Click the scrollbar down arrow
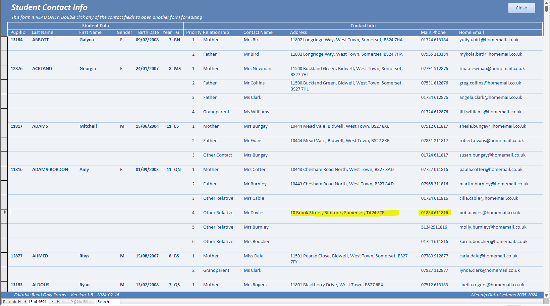Viewport: 550px width, 306px height. (547, 295)
